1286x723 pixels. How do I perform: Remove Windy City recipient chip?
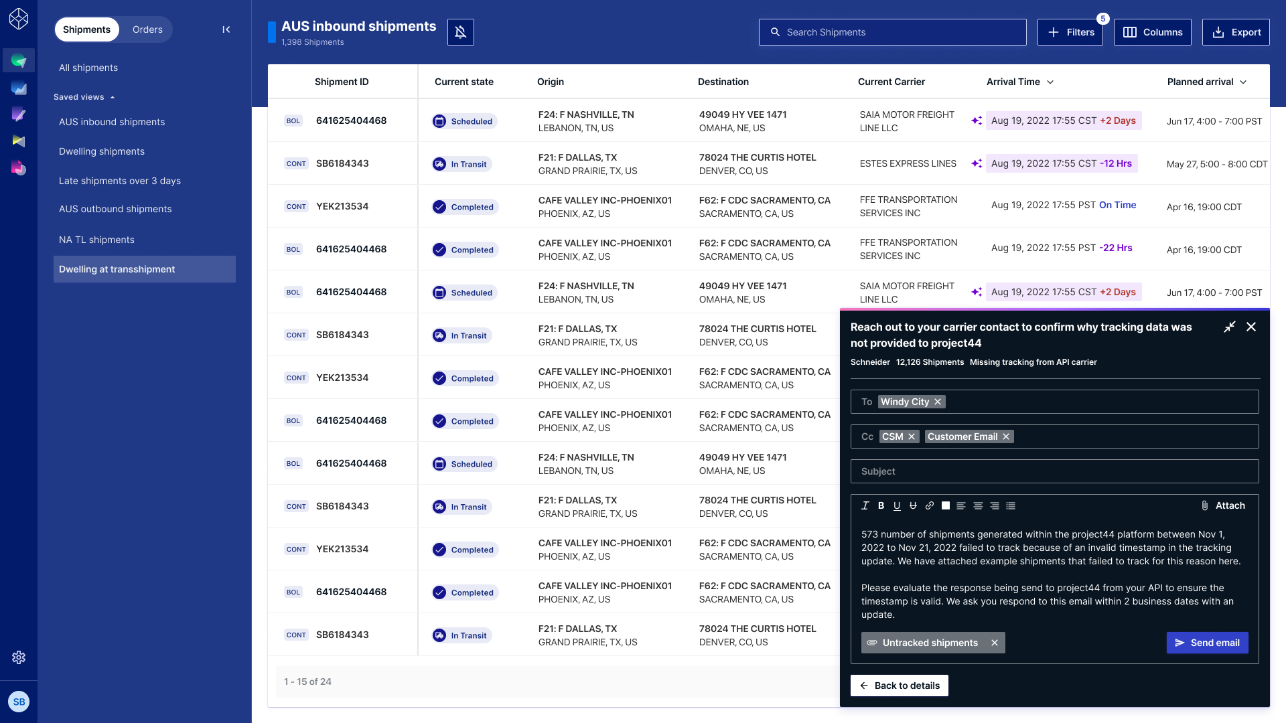[x=938, y=402]
